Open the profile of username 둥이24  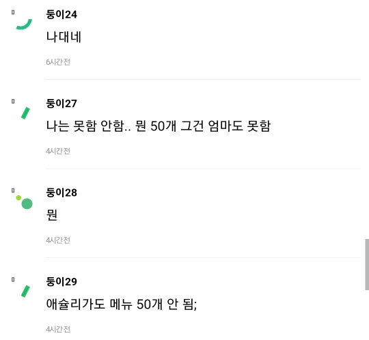61,14
